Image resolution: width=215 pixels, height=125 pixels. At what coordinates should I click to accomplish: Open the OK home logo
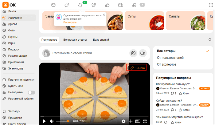pos(9,5)
